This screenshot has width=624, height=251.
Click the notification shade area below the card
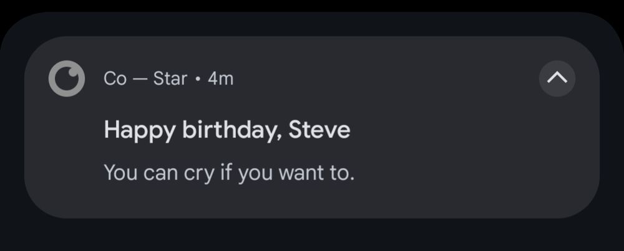click(x=312, y=235)
